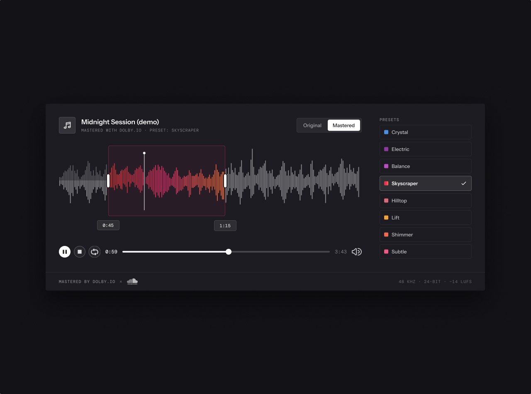Viewport: 531px width, 394px height.
Task: Click the Midnight Session (demo) title
Action: tap(120, 122)
